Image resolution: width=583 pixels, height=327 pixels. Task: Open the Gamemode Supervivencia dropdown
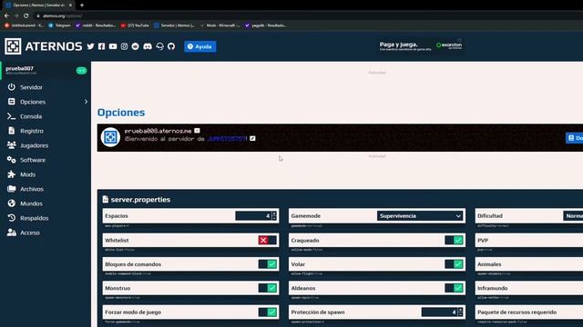point(420,216)
